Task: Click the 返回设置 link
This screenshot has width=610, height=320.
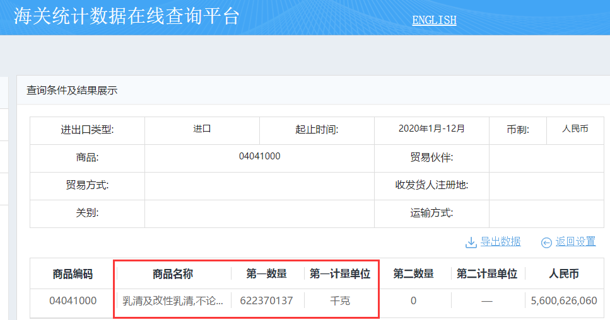Action: 575,242
